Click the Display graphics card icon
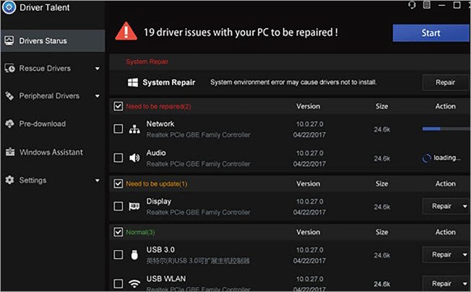The width and height of the screenshot is (471, 292). click(x=134, y=206)
